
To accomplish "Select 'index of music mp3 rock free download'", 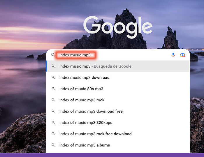I will coord(118,134).
